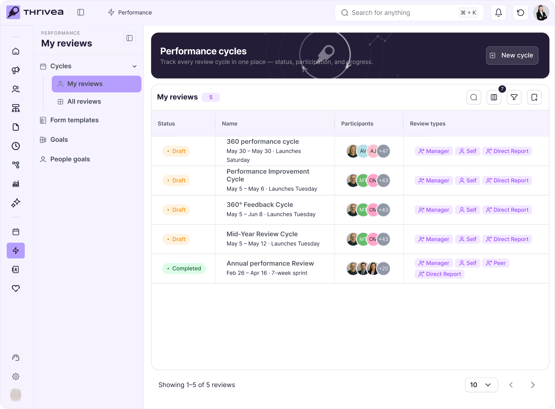Select My reviews in sidebar
This screenshot has height=409, width=555.
click(97, 84)
